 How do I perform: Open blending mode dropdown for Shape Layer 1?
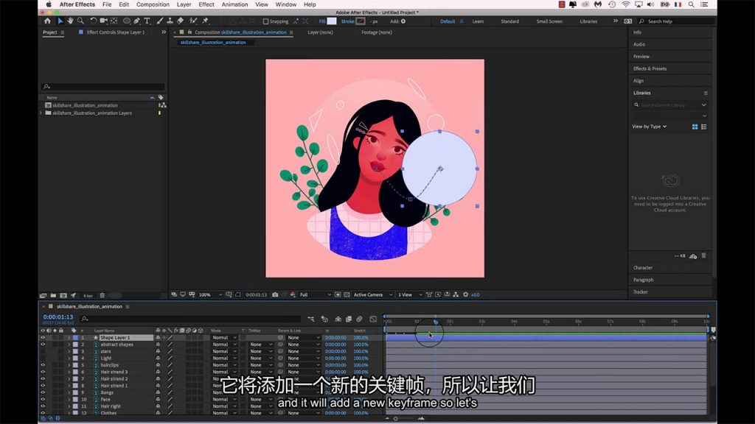coord(224,337)
